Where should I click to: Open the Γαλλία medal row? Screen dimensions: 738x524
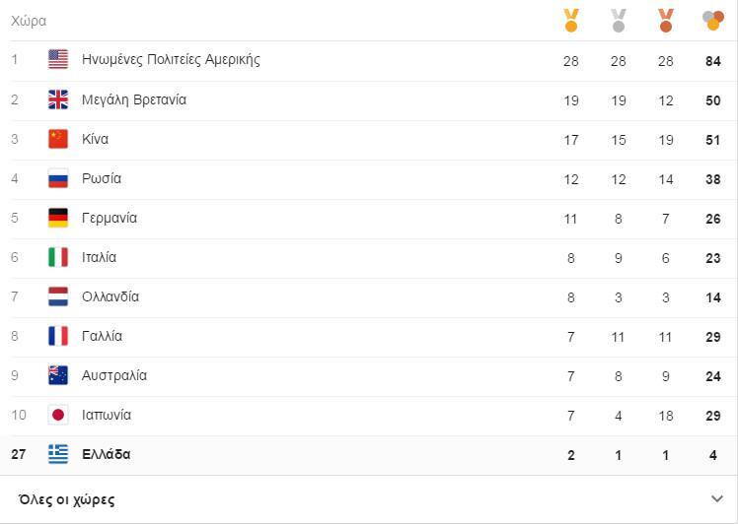pyautogui.click(x=103, y=336)
